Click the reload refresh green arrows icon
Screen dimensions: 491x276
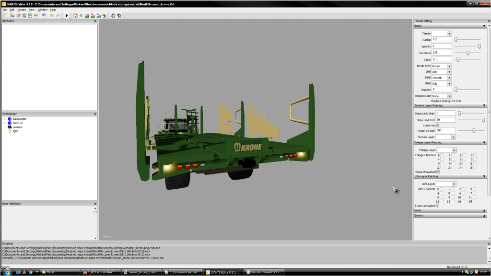coord(24,16)
